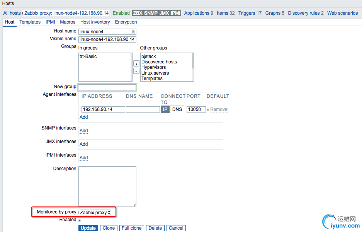Open Graphs 5 link
This screenshot has height=232, width=362.
275,13
